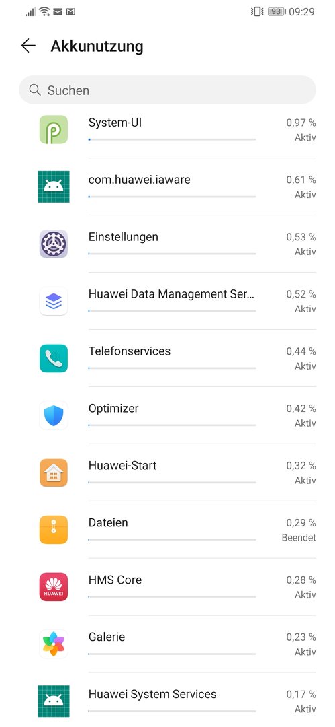
Task: Tap the Wi-Fi icon in the status bar
Action: pyautogui.click(x=44, y=11)
